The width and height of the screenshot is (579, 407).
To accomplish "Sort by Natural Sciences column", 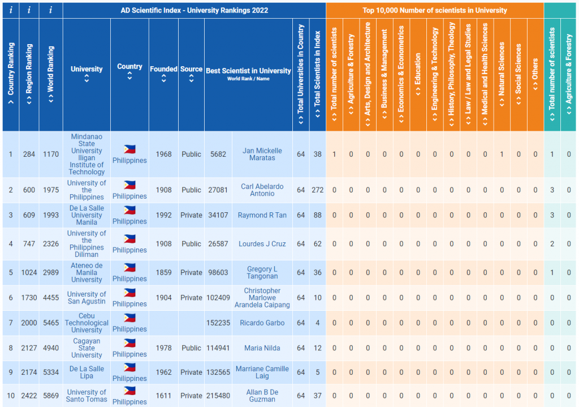I will pyautogui.click(x=502, y=103).
